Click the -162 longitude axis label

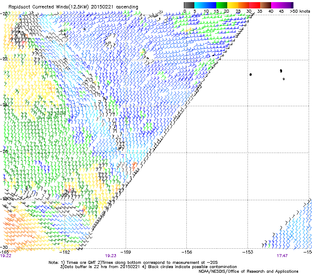tap(65, 252)
